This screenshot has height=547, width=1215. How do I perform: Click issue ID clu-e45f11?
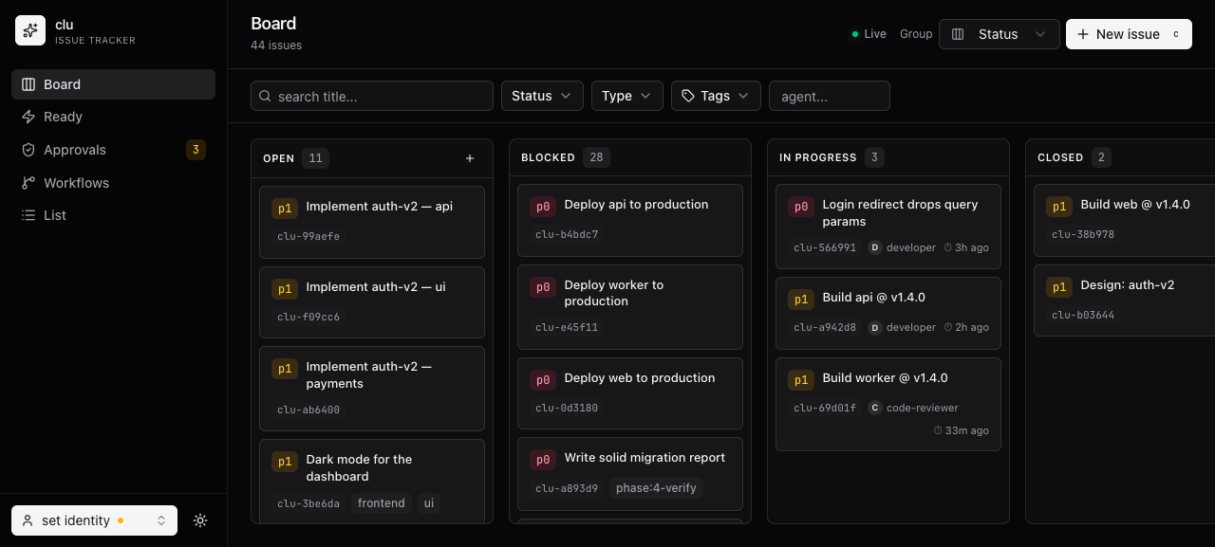pos(567,327)
